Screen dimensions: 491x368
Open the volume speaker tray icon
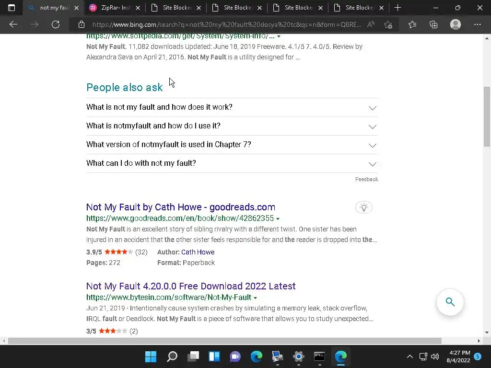tap(434, 356)
